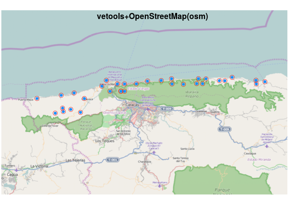
Task: Click the airport icon near Turmero
Action: tap(16, 170)
